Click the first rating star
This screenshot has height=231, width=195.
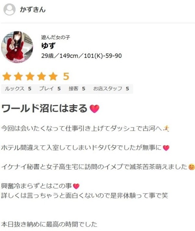click(x=7, y=76)
